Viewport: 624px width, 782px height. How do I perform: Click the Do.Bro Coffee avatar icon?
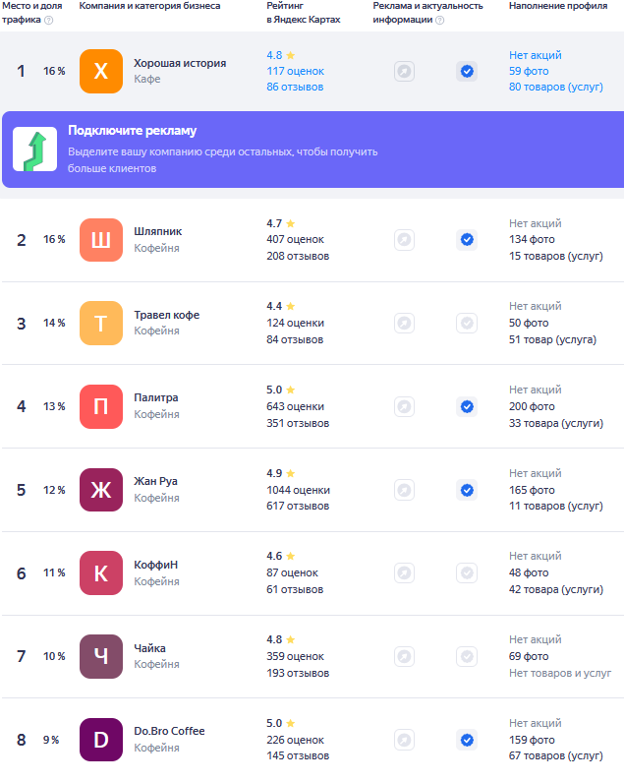101,740
